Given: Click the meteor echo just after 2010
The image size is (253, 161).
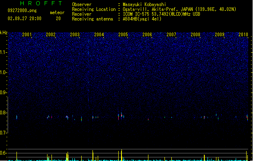Looking at the screenshot, I should [x=247, y=118].
